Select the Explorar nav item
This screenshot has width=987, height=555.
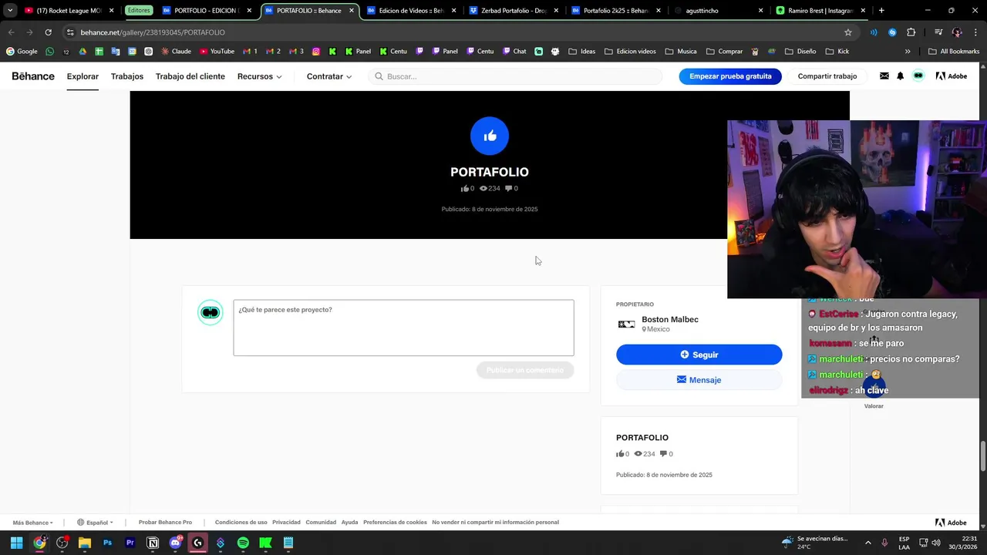click(x=83, y=76)
